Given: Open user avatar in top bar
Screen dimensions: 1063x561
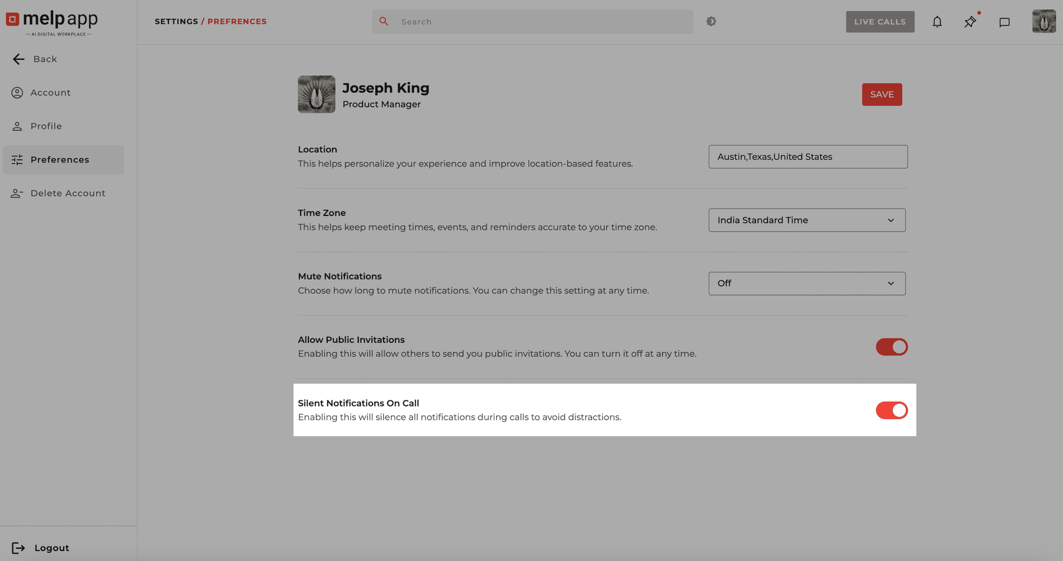Looking at the screenshot, I should (x=1044, y=22).
